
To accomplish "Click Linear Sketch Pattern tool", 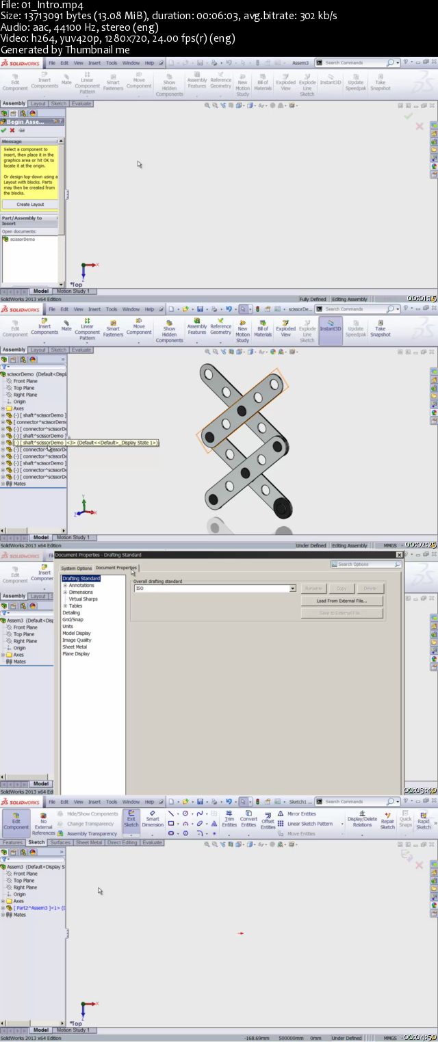I will click(x=305, y=824).
